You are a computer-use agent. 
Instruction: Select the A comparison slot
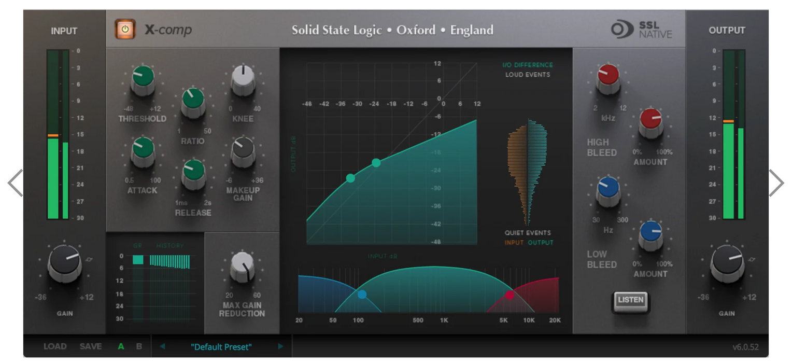121,346
